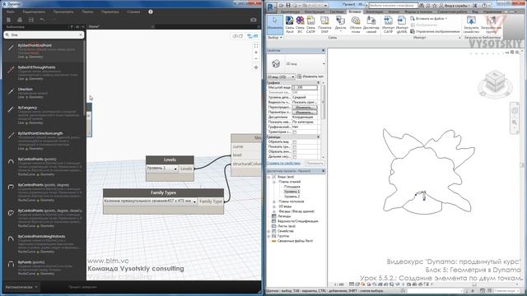Screen dimensions: 527x296
Task: Open the Справка menu in Dynamo
Action: [133, 12]
